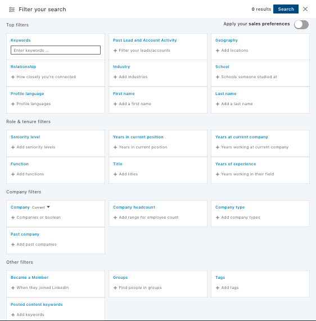This screenshot has height=321, width=316.
Task: Click the Search button
Action: coord(286,9)
